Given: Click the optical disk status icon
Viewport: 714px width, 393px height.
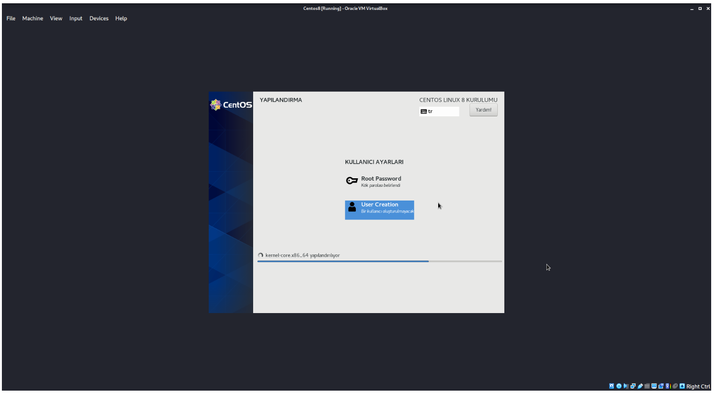Looking at the screenshot, I should coord(619,386).
